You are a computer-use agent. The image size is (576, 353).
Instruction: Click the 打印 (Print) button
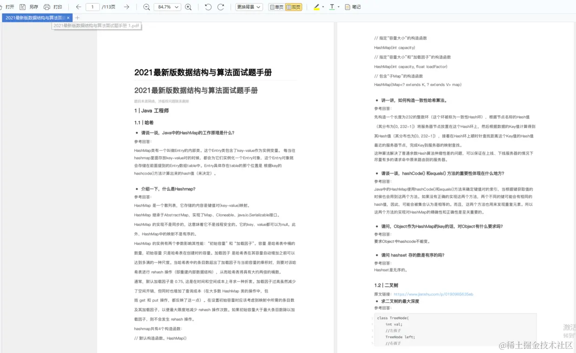(x=52, y=7)
